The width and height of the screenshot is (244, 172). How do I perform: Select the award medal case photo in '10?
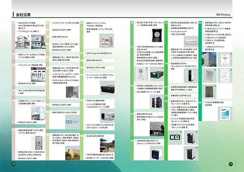pos(157,35)
